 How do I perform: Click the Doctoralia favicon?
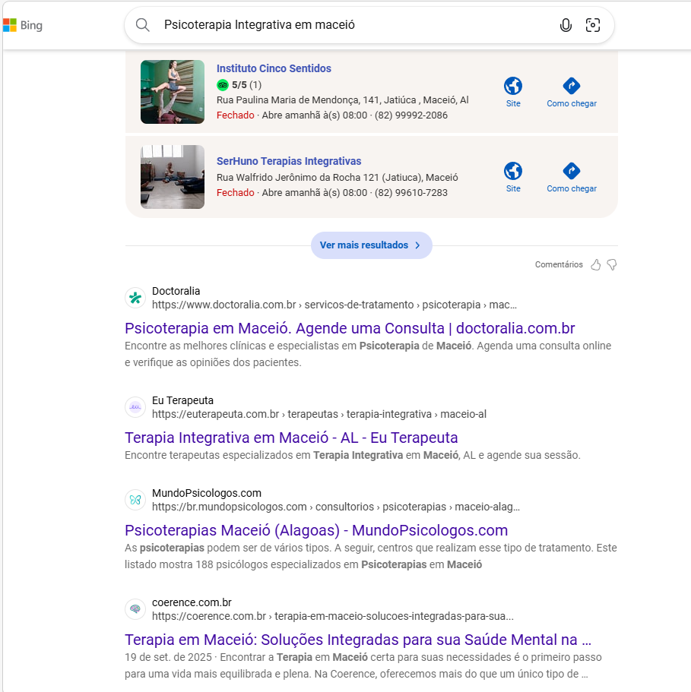point(135,298)
